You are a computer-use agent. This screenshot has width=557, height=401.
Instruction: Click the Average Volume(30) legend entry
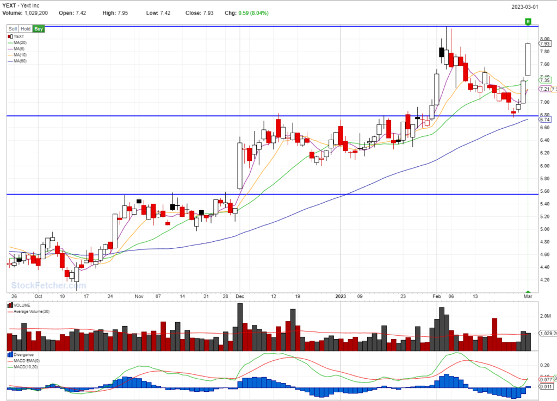[28, 311]
